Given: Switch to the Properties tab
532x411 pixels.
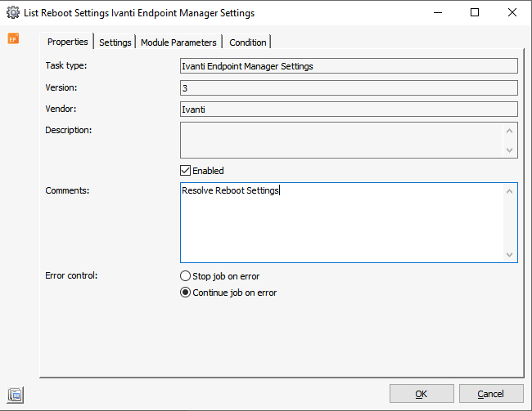Looking at the screenshot, I should tap(67, 42).
